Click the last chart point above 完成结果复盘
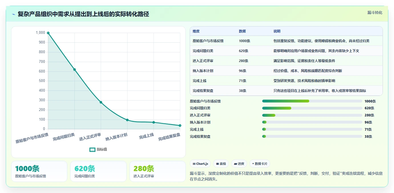The height and width of the screenshot is (193, 394). pyautogui.click(x=180, y=126)
